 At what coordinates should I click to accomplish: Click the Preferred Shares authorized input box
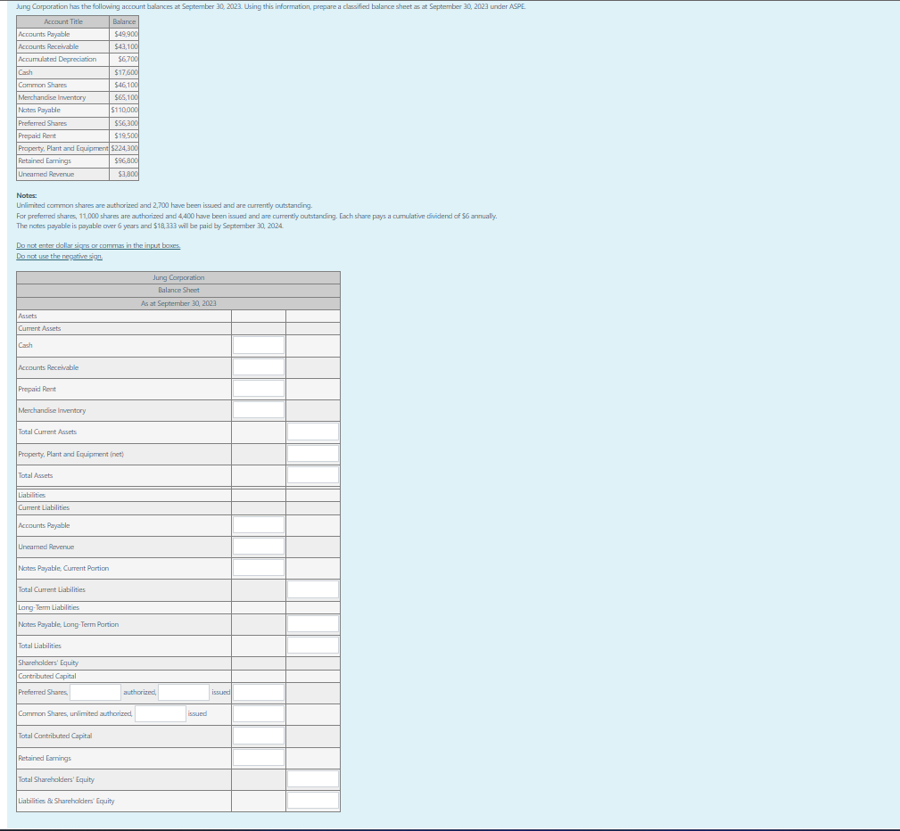tap(94, 691)
